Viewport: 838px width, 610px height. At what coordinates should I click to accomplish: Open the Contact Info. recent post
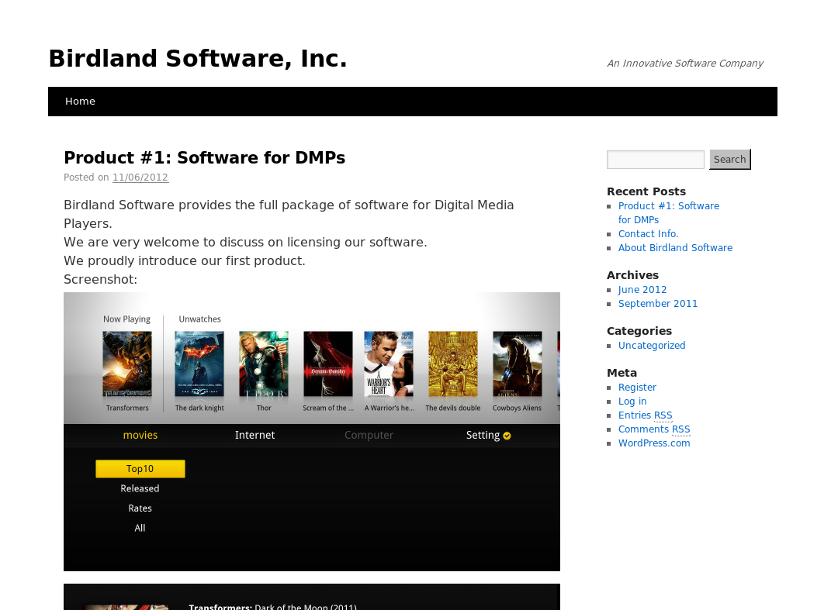[648, 234]
